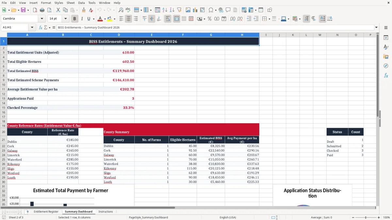Toggle Merge and Center cells
Viewport: 392px width, 220px height.
pyautogui.click(x=176, y=19)
